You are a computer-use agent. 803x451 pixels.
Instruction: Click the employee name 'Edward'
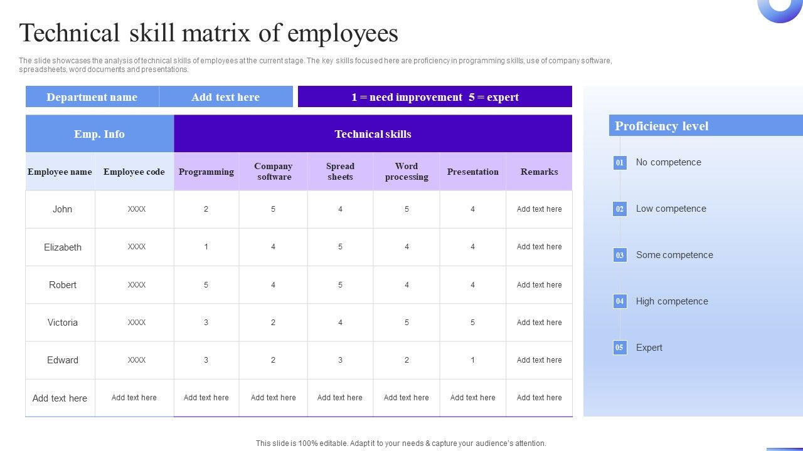(63, 360)
